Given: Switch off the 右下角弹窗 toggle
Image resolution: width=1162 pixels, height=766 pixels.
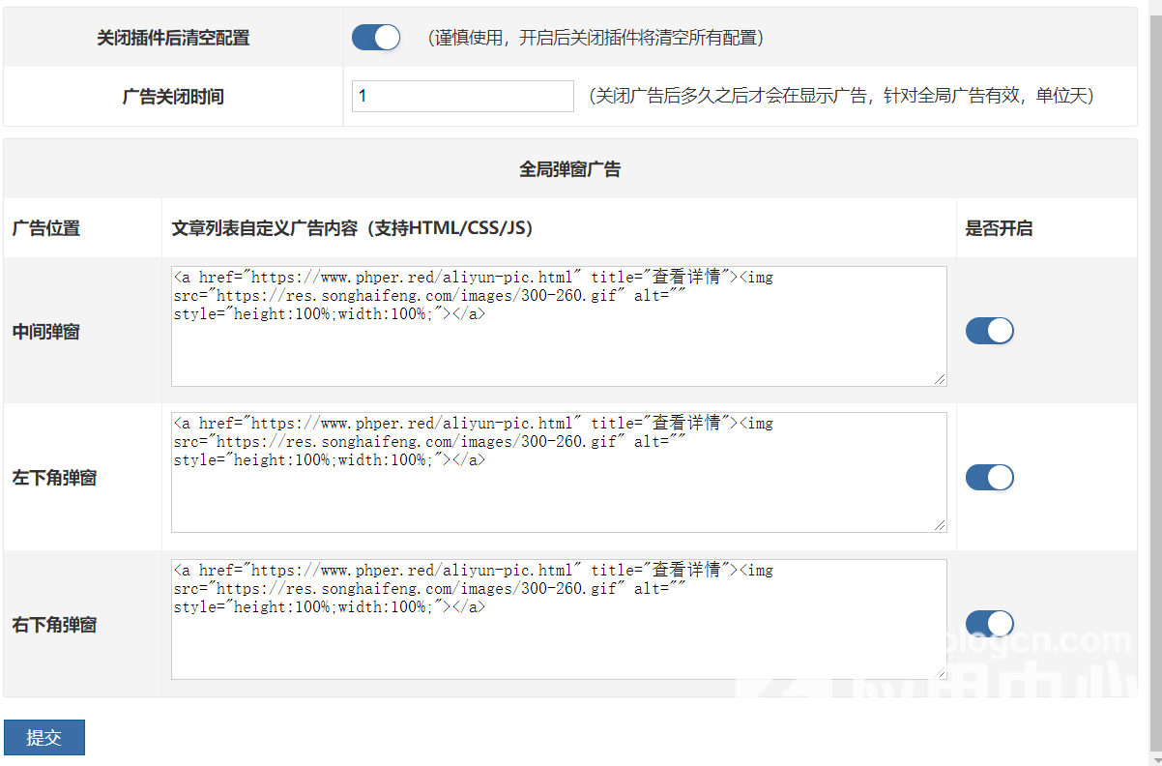Looking at the screenshot, I should (x=989, y=624).
